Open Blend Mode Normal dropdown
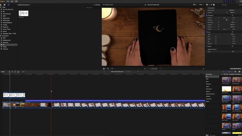242x136 pixels. click(232, 10)
